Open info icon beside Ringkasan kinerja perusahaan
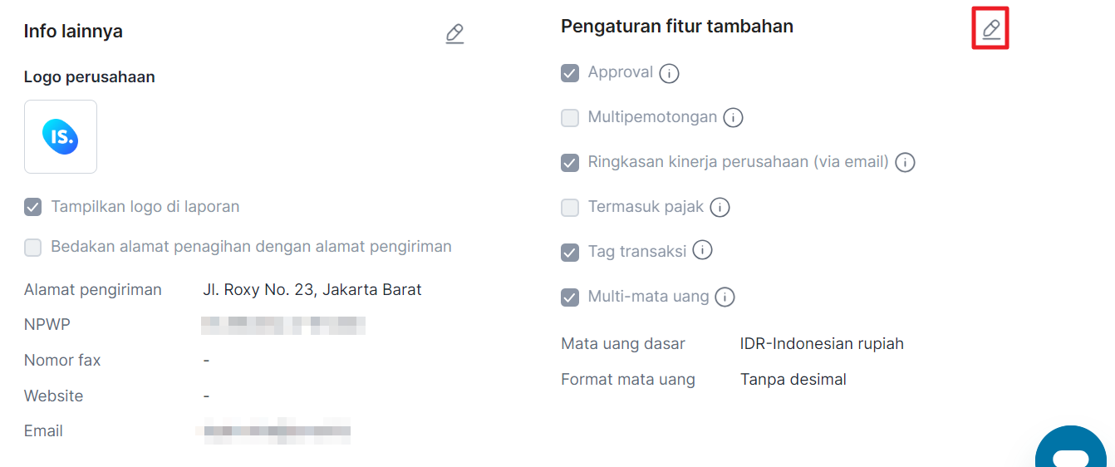Viewport: 1115px width, 467px height. pyautogui.click(x=905, y=163)
